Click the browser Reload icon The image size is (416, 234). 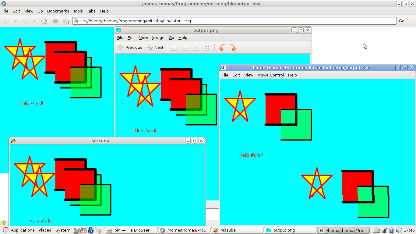(44, 21)
